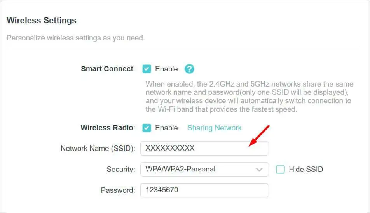Click the Password field label

(118, 190)
